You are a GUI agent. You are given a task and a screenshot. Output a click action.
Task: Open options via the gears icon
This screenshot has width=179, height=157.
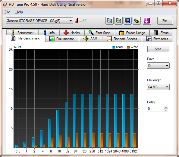click(137, 21)
